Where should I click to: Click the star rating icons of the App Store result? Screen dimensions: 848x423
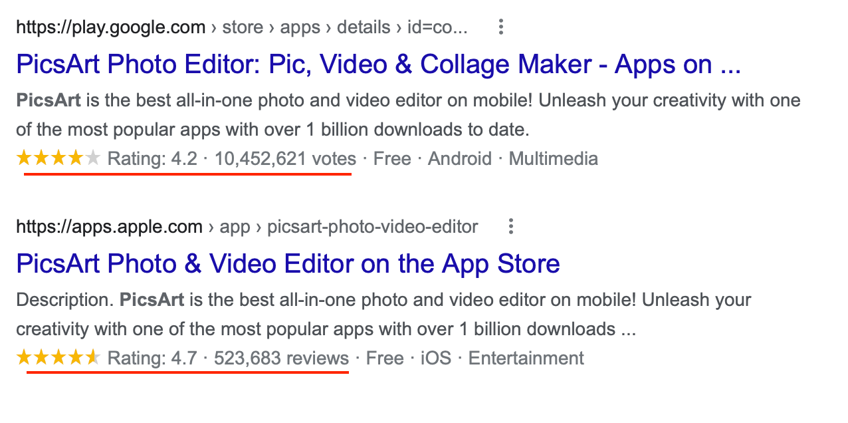58,358
